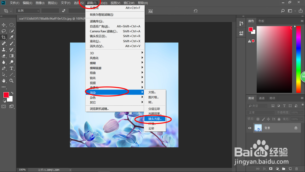Viewport: 305px width, 172px height.
Task: Reset default foreground and background colors
Action: tap(4, 101)
